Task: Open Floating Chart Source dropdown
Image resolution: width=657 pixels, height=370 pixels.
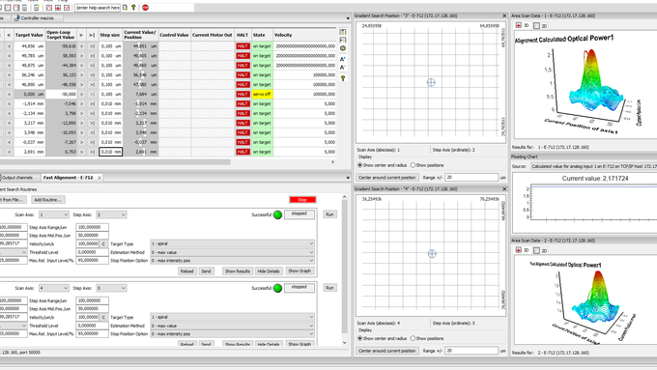Action: [x=594, y=166]
